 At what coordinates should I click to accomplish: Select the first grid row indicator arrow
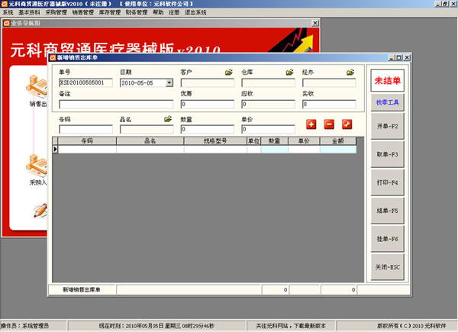coord(55,150)
